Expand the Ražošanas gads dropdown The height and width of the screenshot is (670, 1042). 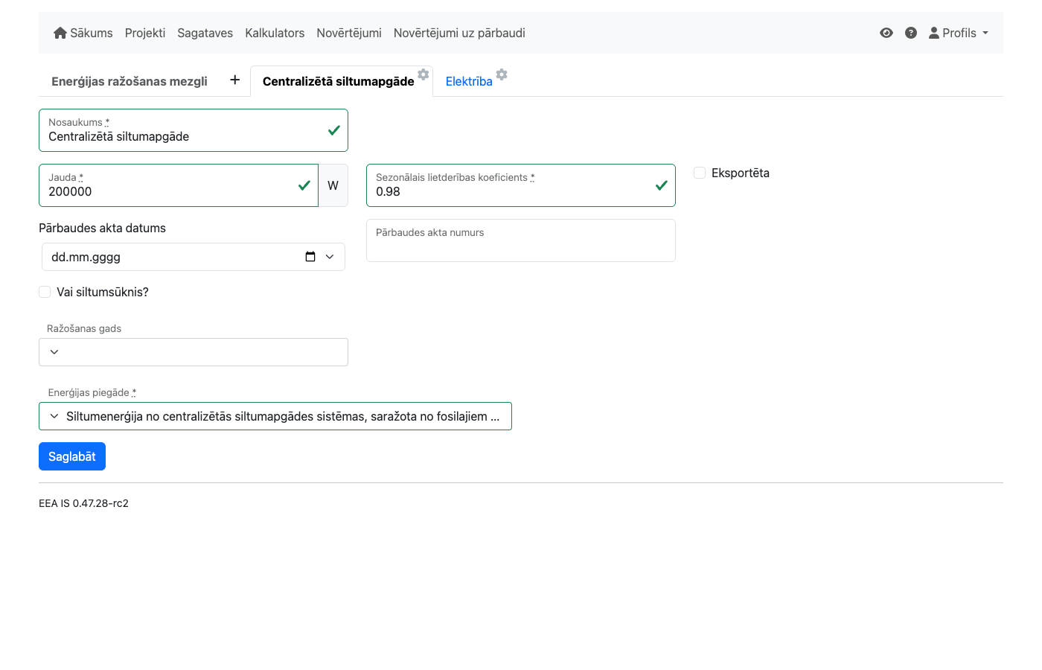tap(194, 352)
